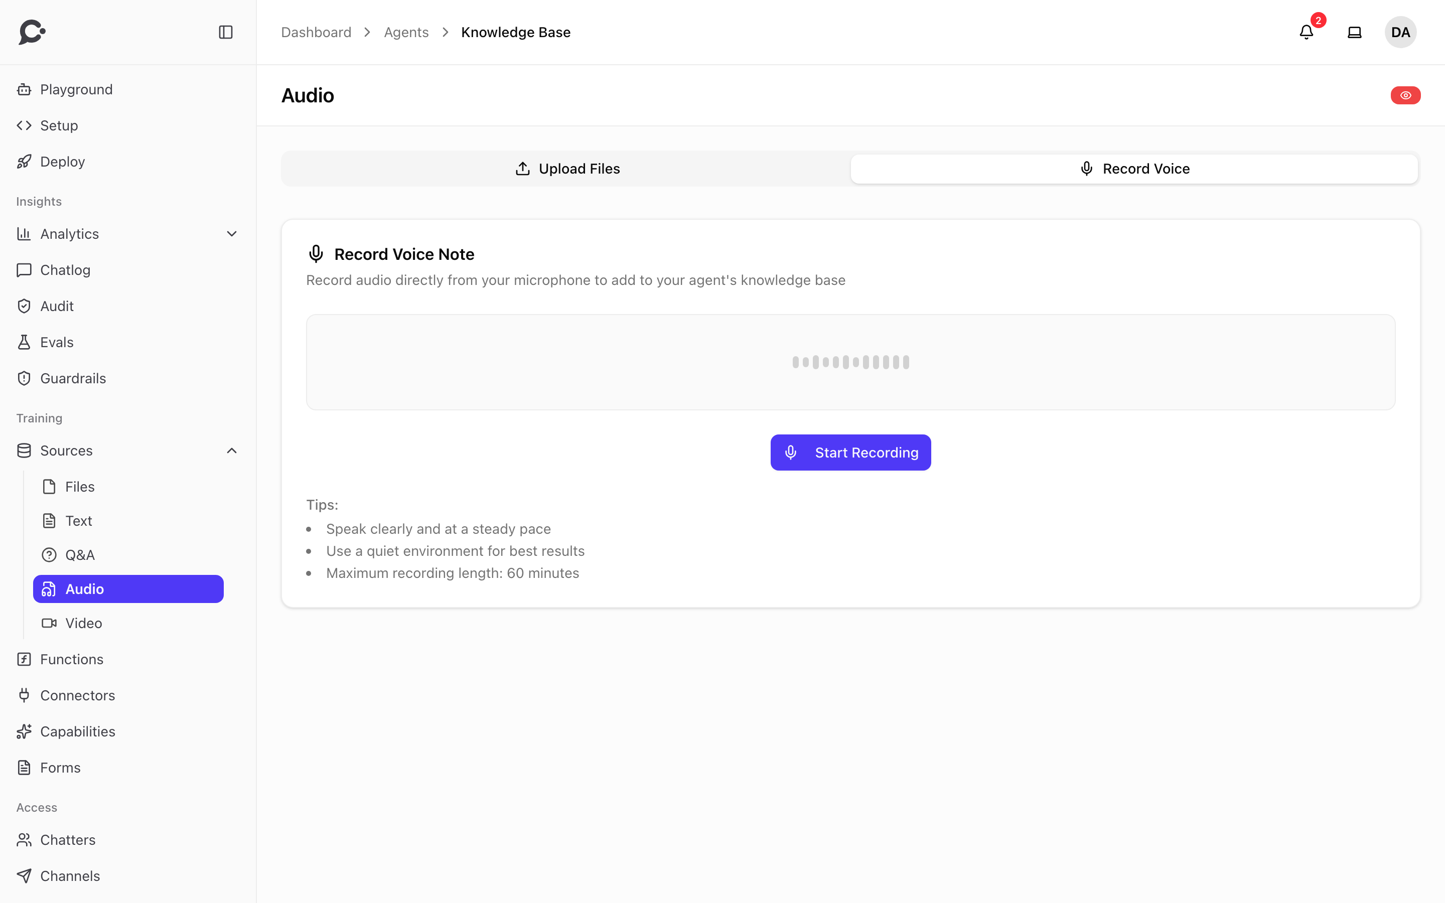The image size is (1445, 903).
Task: Click the app logo in the sidebar header
Action: [32, 32]
